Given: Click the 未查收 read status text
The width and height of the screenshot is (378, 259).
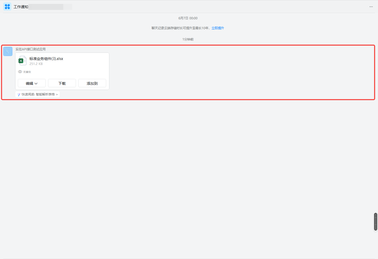Looking at the screenshot, I should click(x=27, y=72).
